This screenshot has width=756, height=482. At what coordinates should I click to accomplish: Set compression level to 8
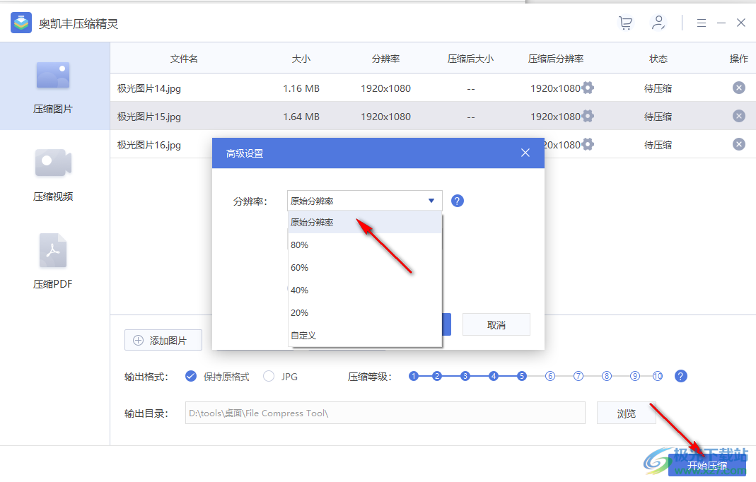[607, 376]
